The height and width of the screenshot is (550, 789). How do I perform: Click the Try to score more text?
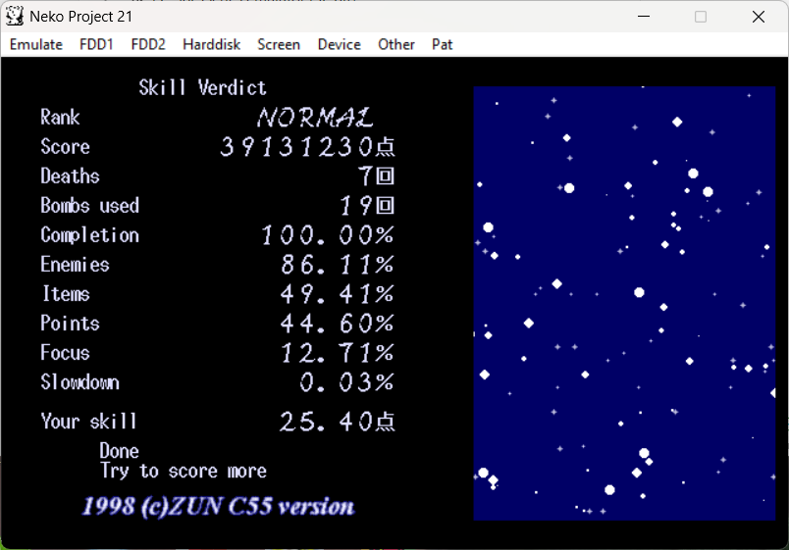click(x=184, y=471)
